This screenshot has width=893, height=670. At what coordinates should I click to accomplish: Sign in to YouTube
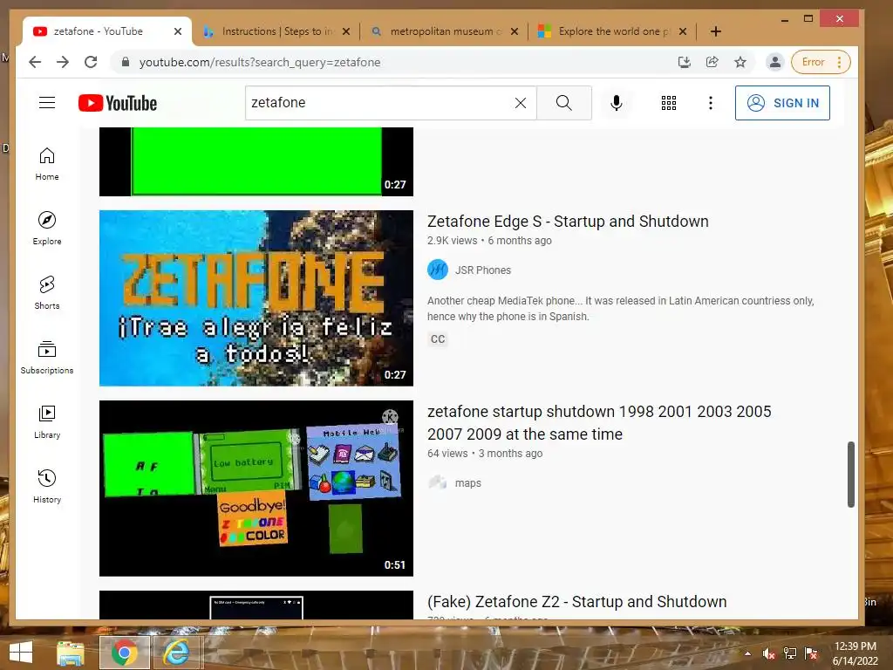click(782, 103)
